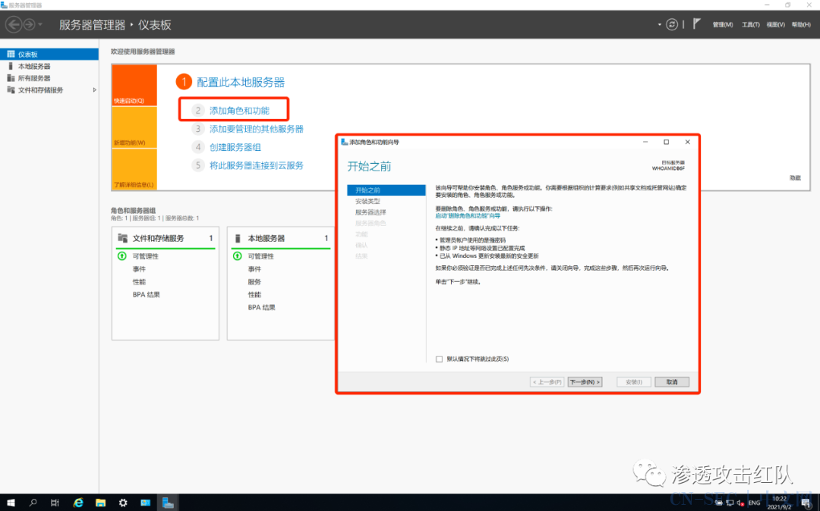Click the 添加角色和功能 link
The image size is (820, 511).
[239, 111]
